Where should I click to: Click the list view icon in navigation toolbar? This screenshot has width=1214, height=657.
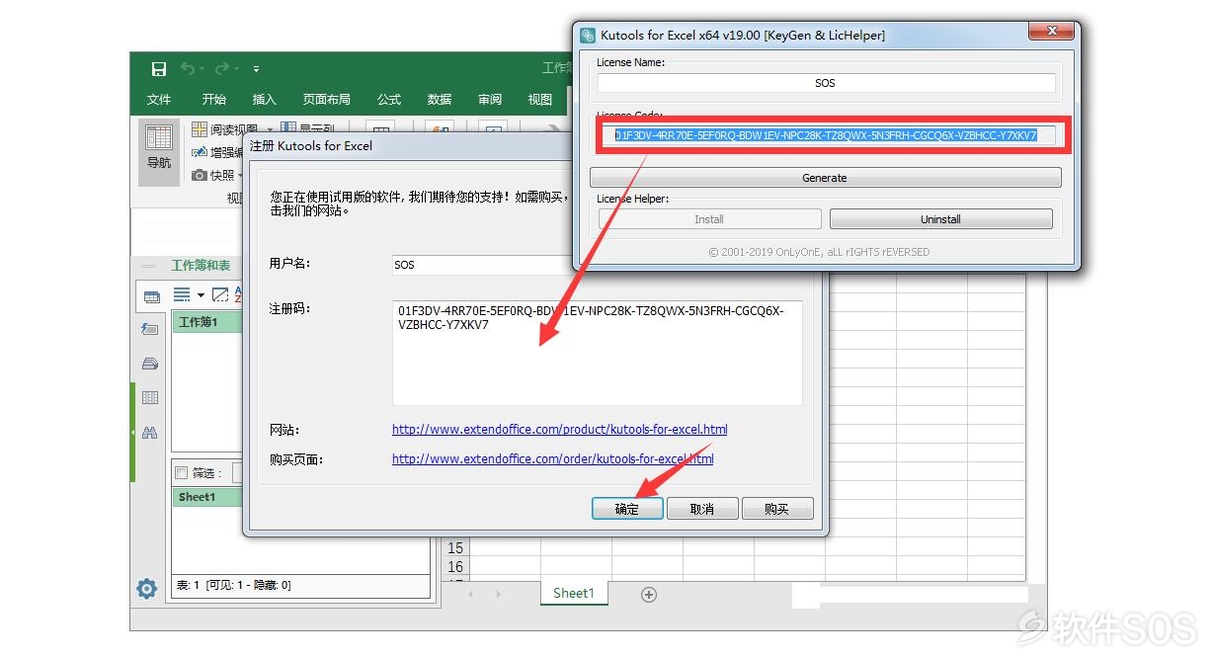(x=182, y=294)
